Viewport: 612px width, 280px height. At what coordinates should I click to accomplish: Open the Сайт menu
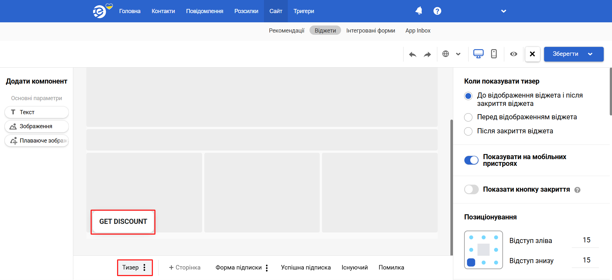coord(276,11)
